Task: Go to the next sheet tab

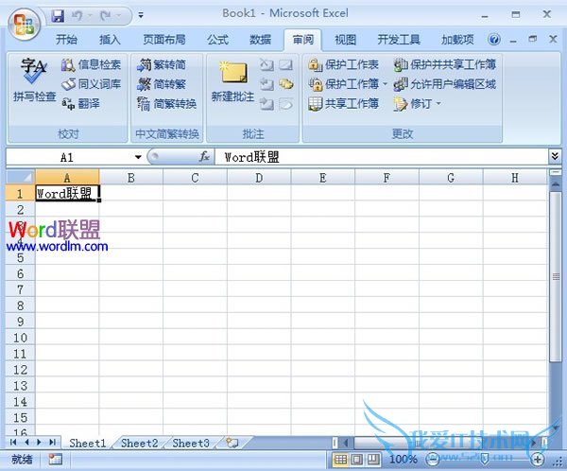Action: pyautogui.click(x=39, y=442)
